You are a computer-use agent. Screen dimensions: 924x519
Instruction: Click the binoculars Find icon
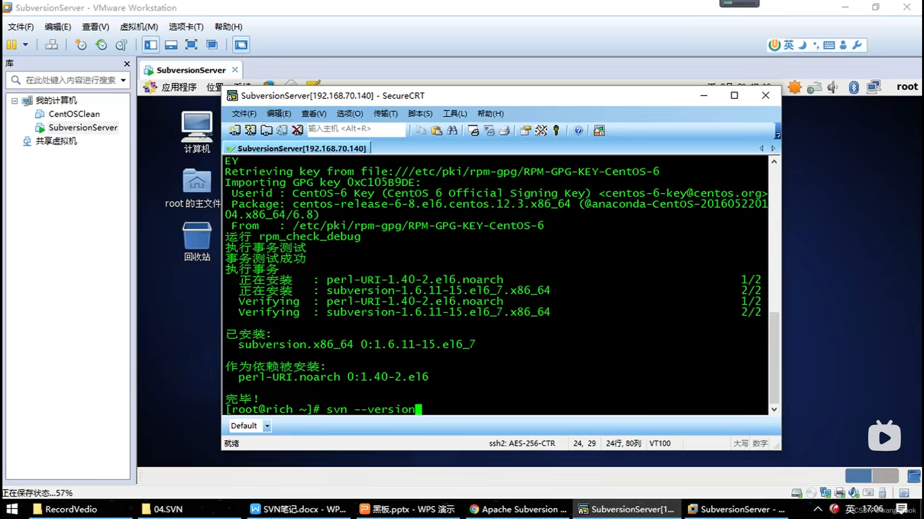tap(452, 130)
